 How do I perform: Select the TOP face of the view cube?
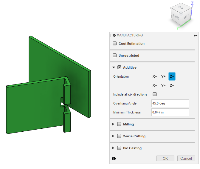(x=181, y=8)
